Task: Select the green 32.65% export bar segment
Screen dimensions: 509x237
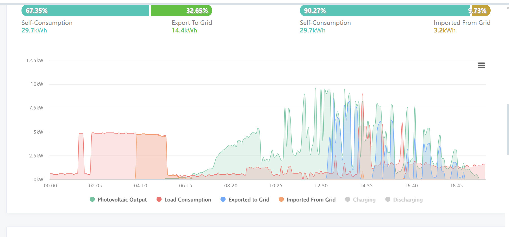Action: (181, 11)
